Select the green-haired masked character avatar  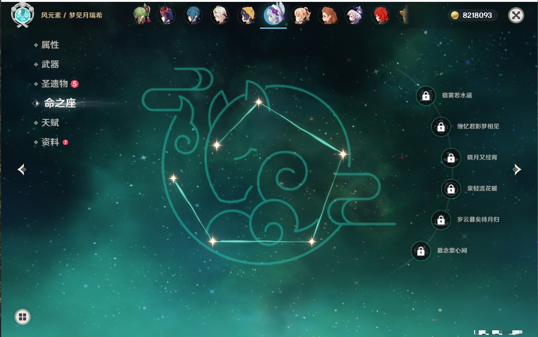click(142, 15)
